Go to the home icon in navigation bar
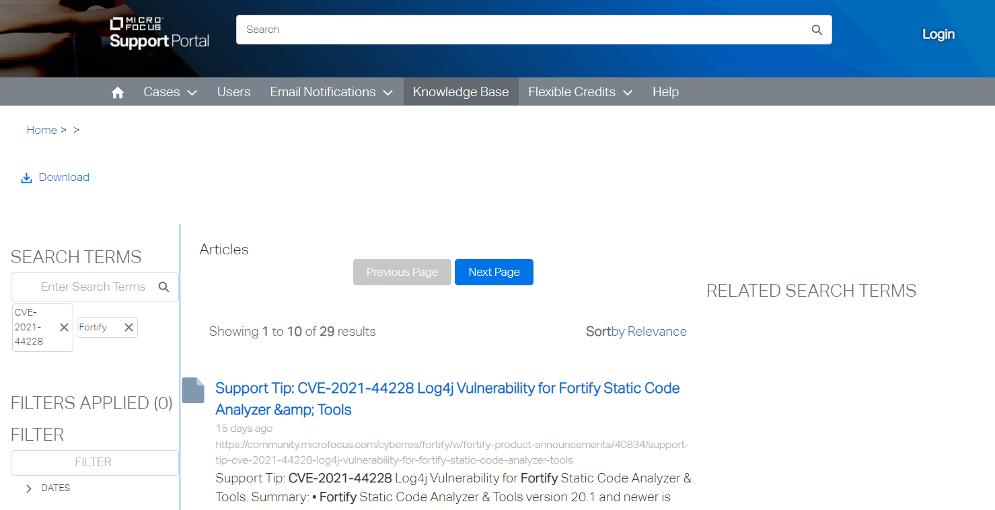The height and width of the screenshot is (510, 995). [118, 92]
